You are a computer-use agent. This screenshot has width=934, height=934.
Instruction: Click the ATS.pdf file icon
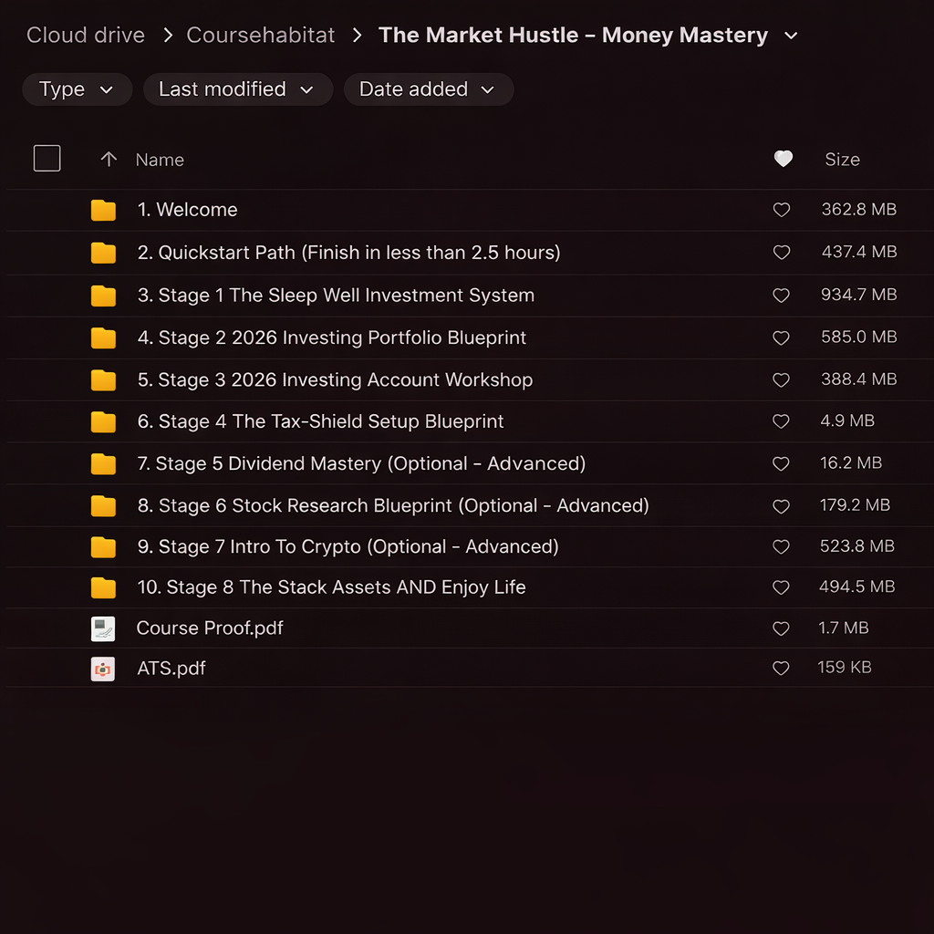pyautogui.click(x=103, y=669)
